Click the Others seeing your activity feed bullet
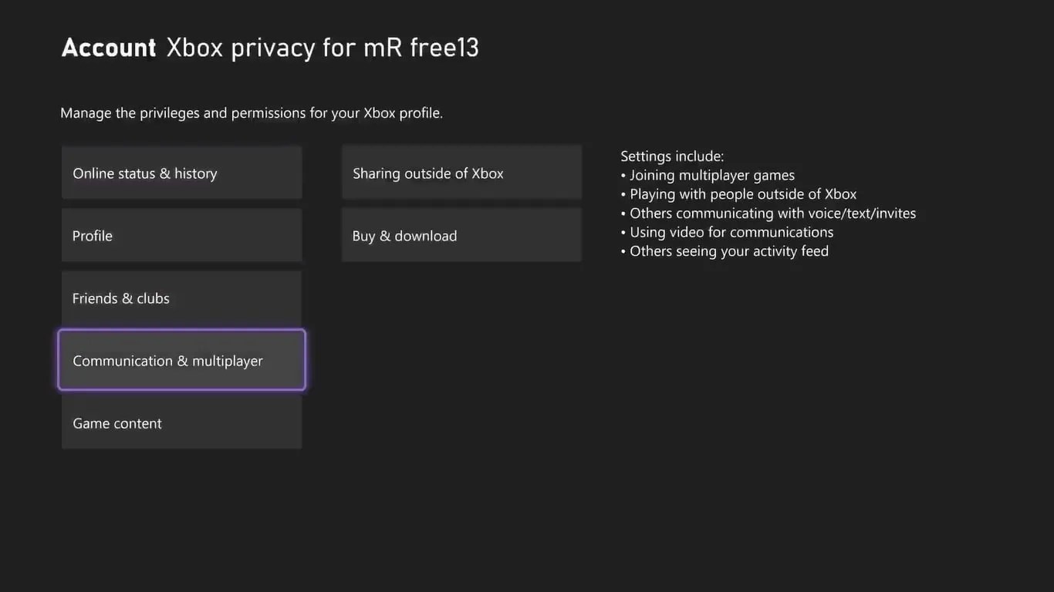 coord(725,251)
